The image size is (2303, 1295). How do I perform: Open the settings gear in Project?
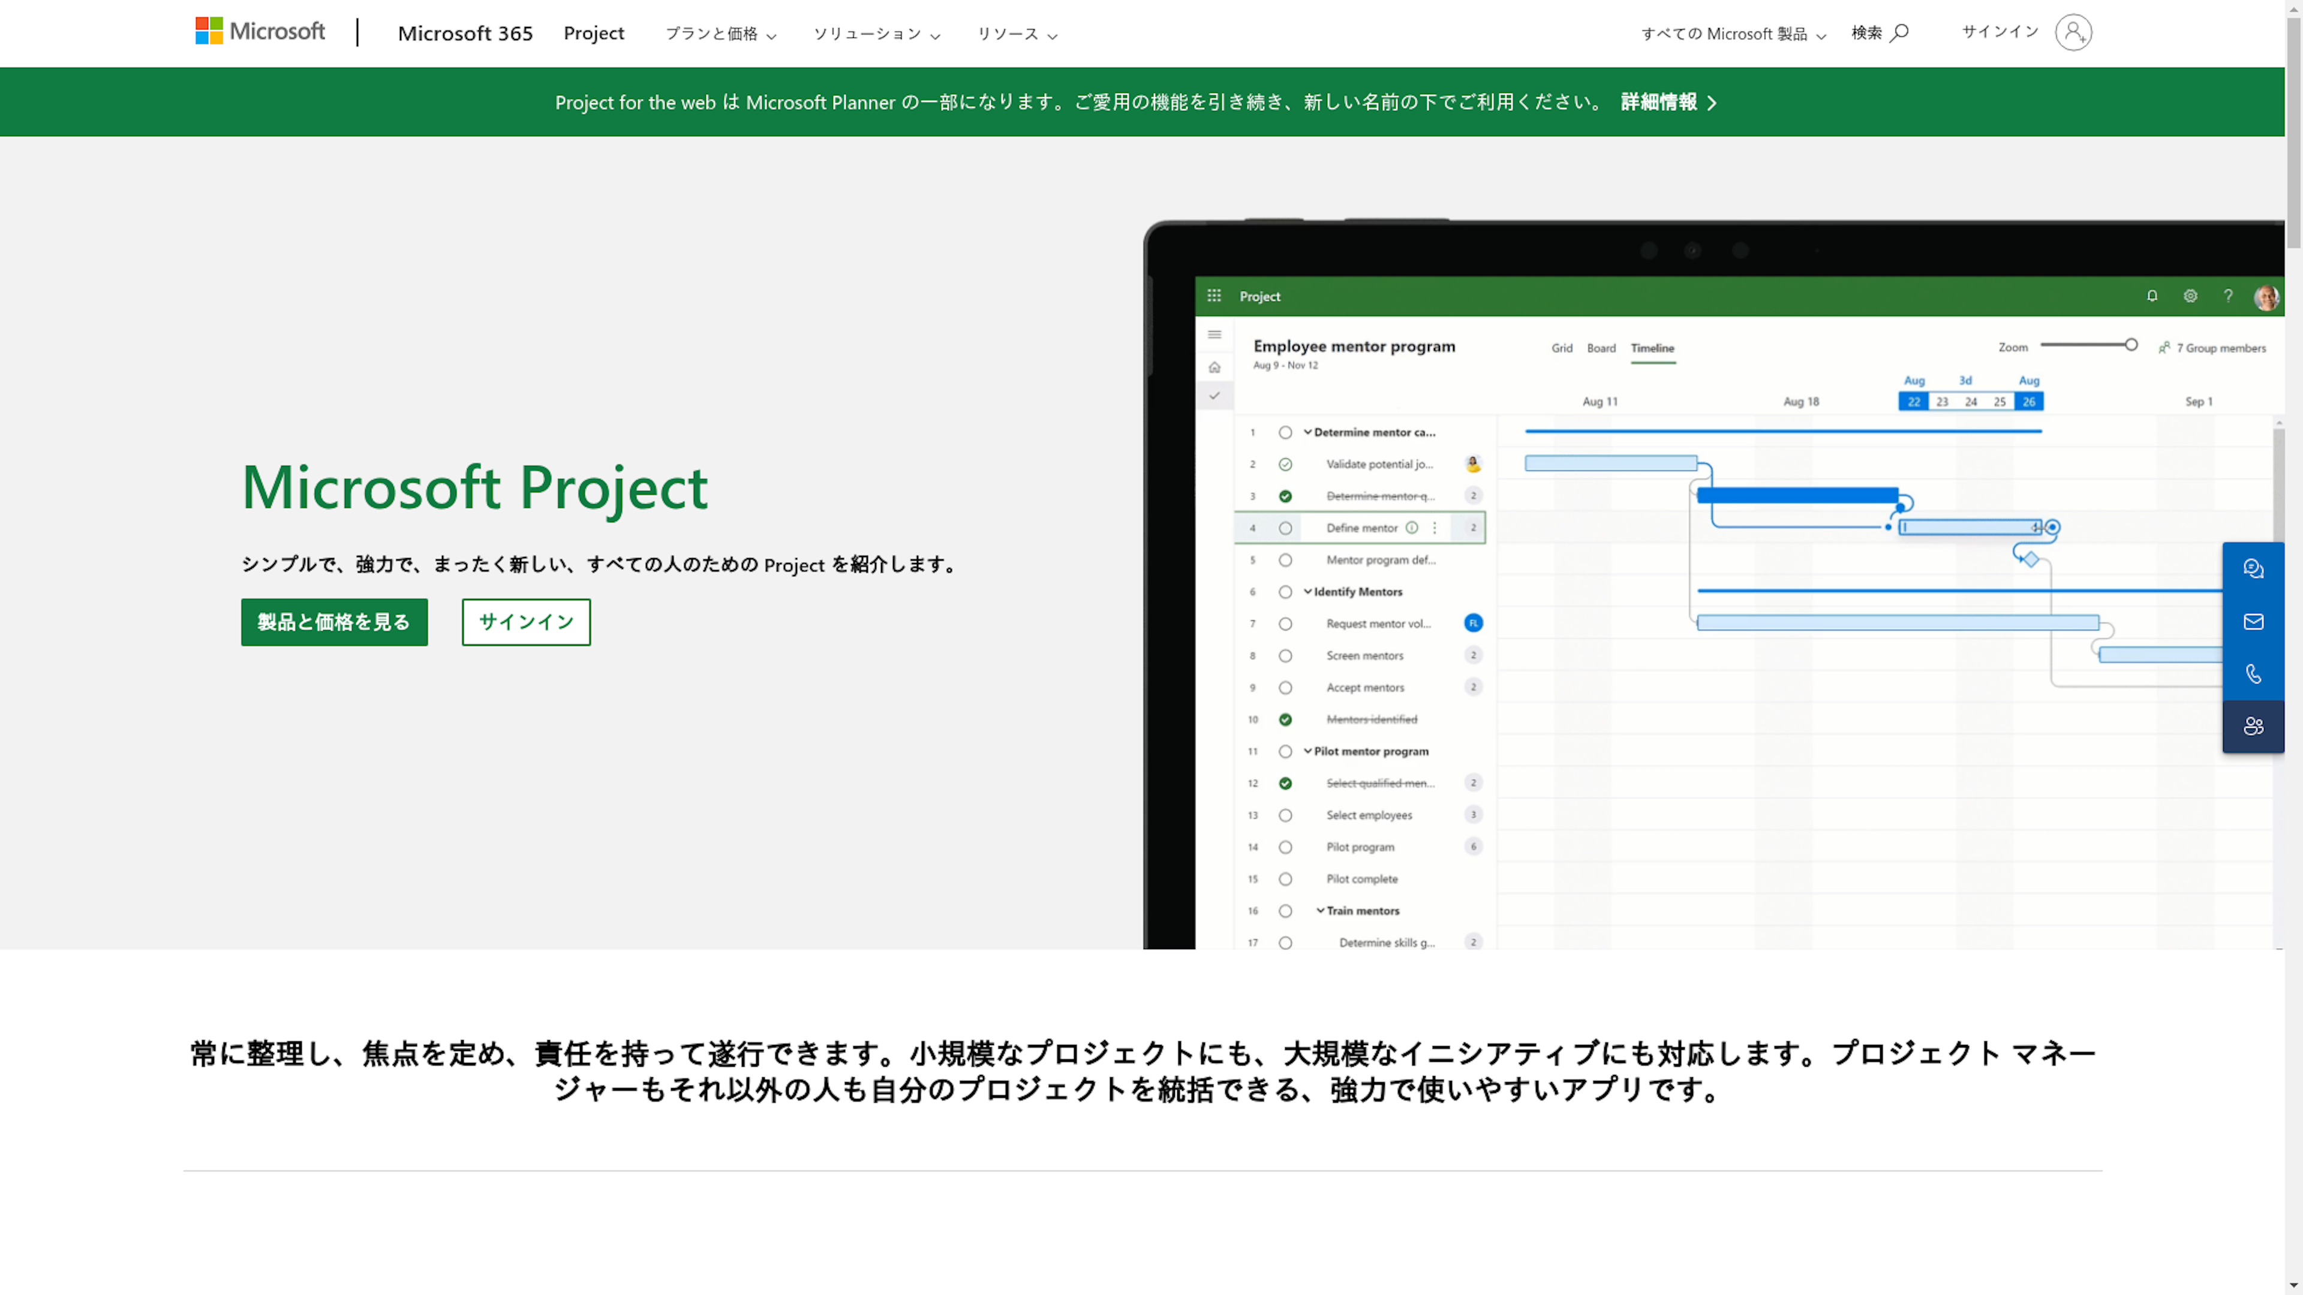point(2190,296)
